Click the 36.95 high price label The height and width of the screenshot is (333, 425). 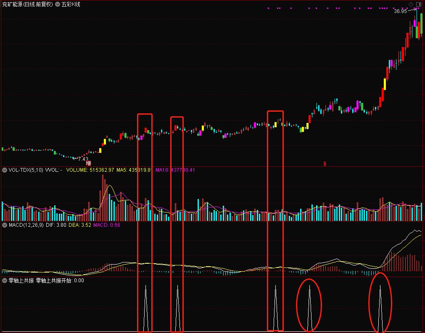pyautogui.click(x=400, y=11)
